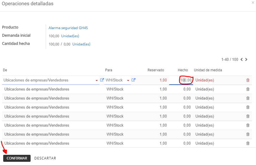Click the Cantidad hecha value 100,00 / 0,00
The image size is (256, 165).
pyautogui.click(x=59, y=44)
